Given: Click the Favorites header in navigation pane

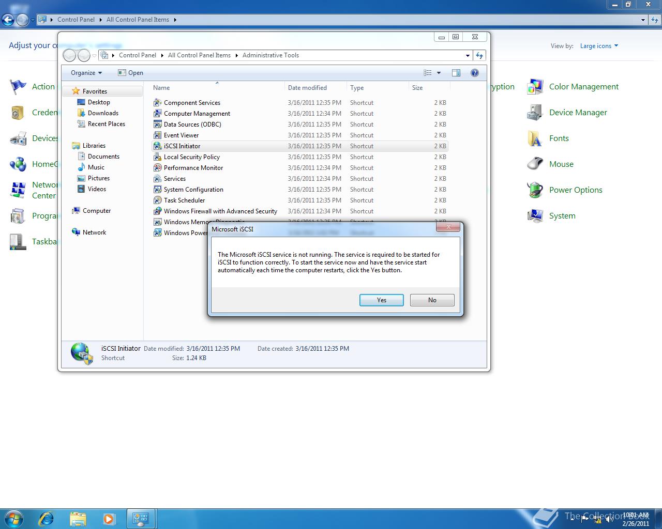Looking at the screenshot, I should point(95,91).
